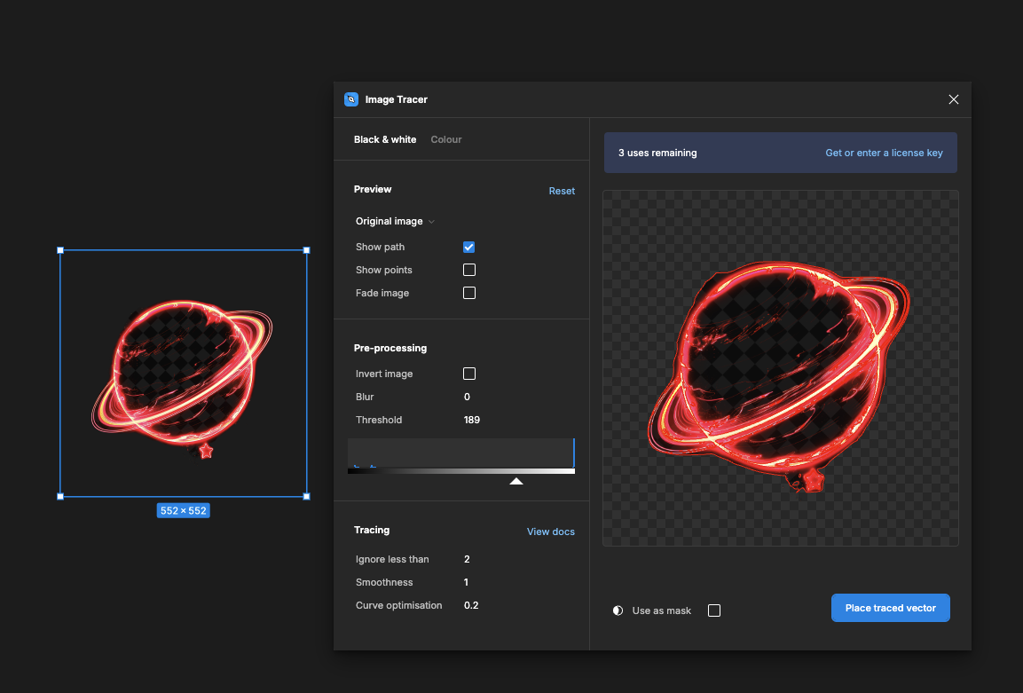Click the 552 × 552 size label

[x=184, y=511]
